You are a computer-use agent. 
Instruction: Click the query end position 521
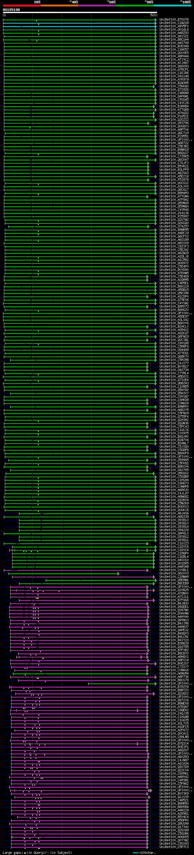point(153,15)
